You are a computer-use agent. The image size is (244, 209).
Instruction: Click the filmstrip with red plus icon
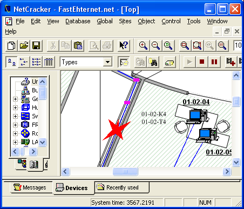click(x=231, y=62)
